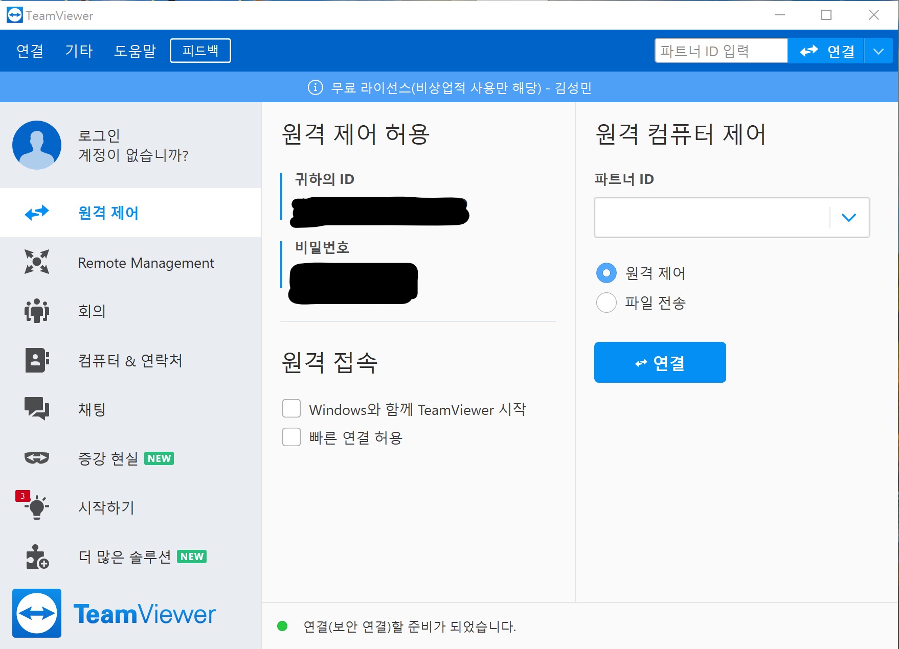Click the 피드백 button

click(x=200, y=51)
